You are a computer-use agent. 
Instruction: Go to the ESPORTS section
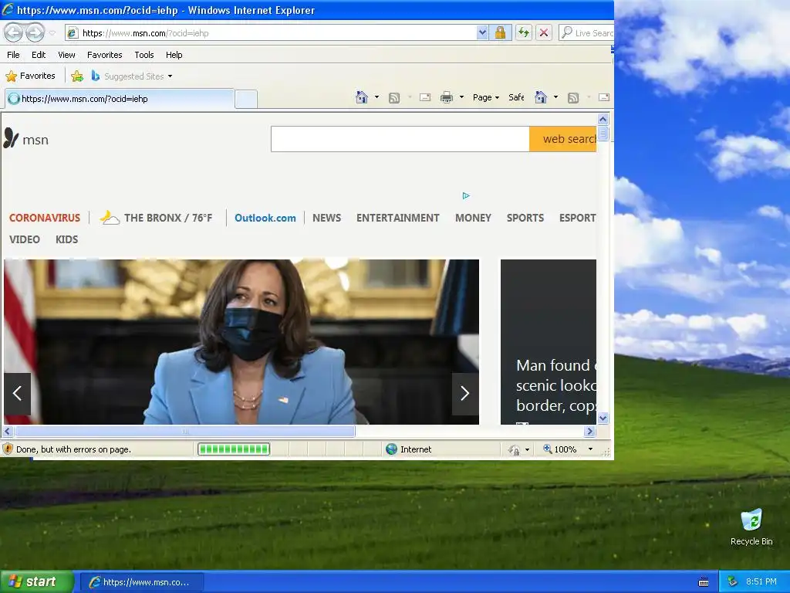(x=577, y=218)
